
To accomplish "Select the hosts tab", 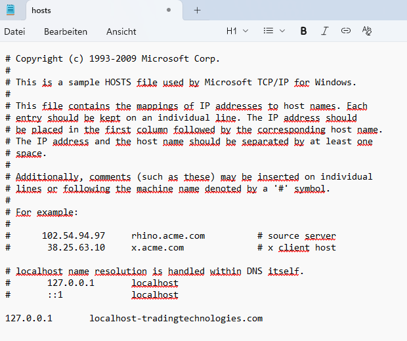I will 79,10.
